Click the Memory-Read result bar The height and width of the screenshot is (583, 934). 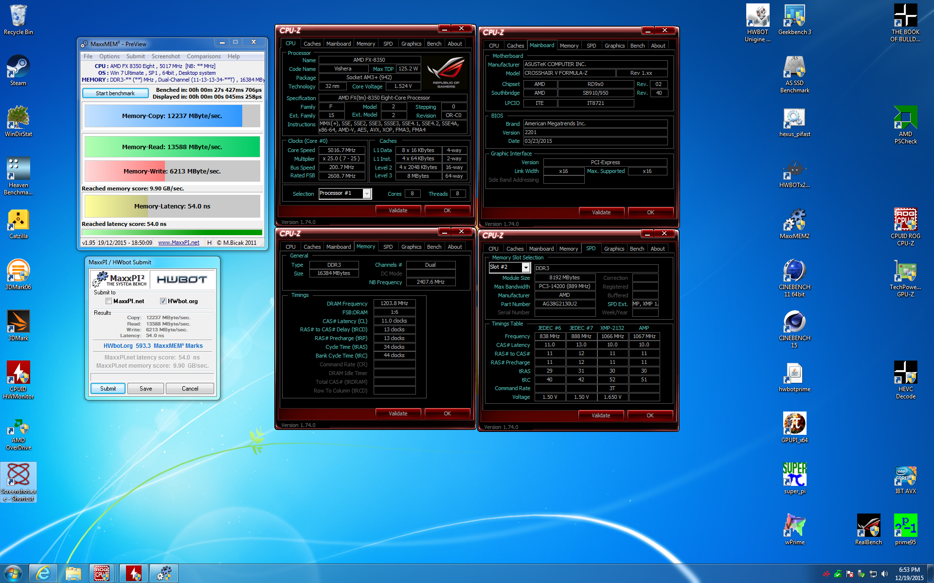pos(172,147)
